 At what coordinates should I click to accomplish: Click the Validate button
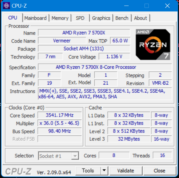[x=126, y=171]
